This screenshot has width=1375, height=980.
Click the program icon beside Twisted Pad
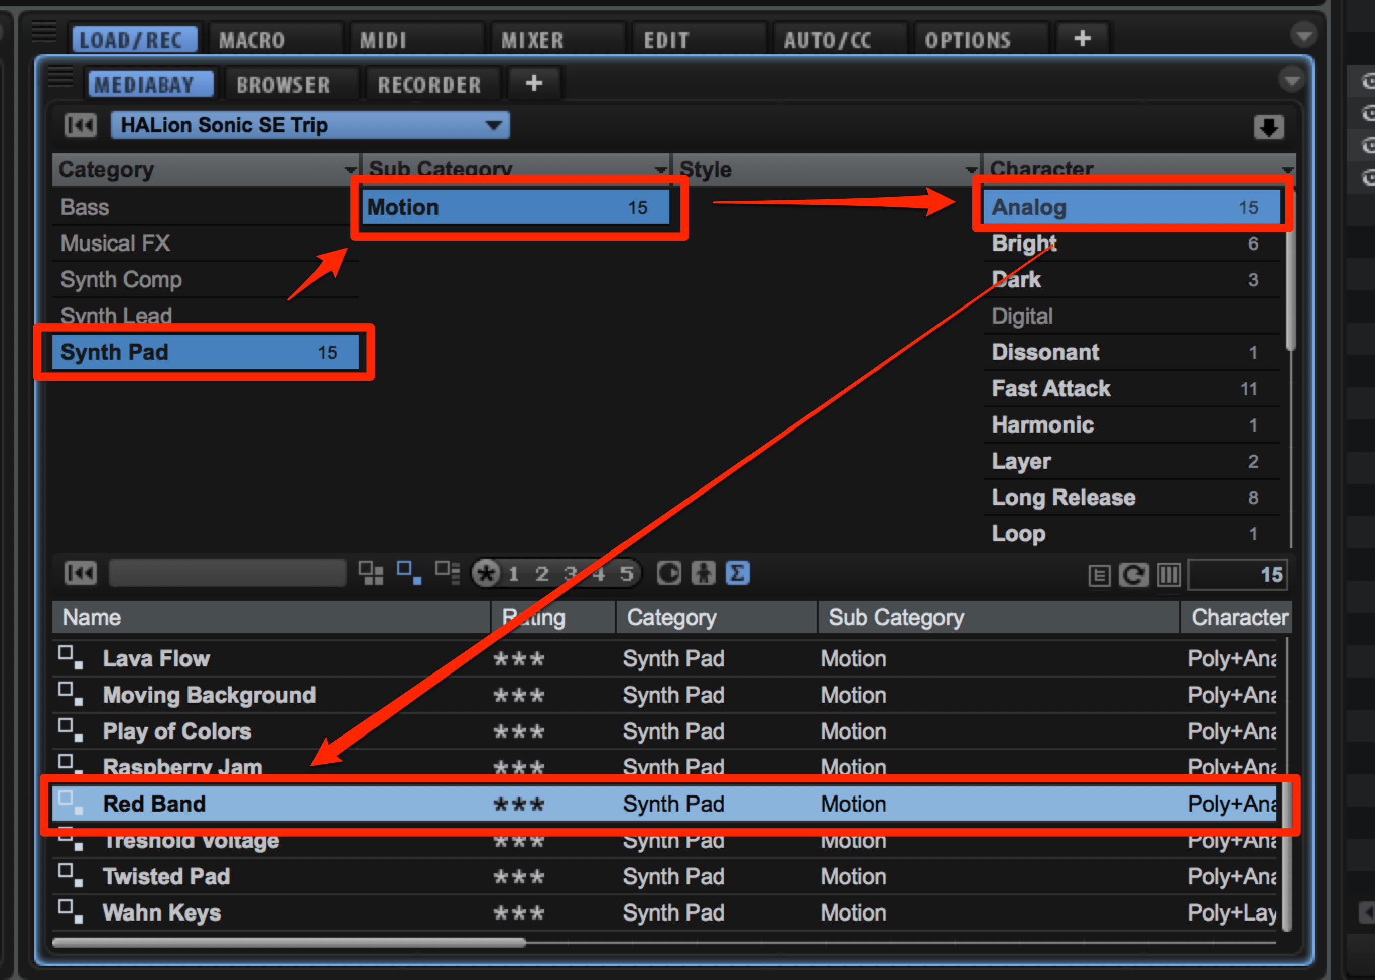click(x=71, y=876)
